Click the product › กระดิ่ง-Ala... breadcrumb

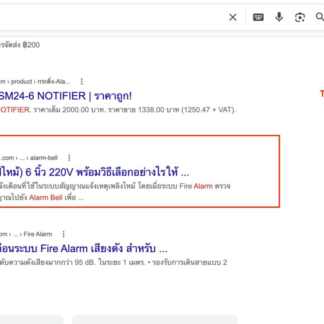(x=35, y=81)
